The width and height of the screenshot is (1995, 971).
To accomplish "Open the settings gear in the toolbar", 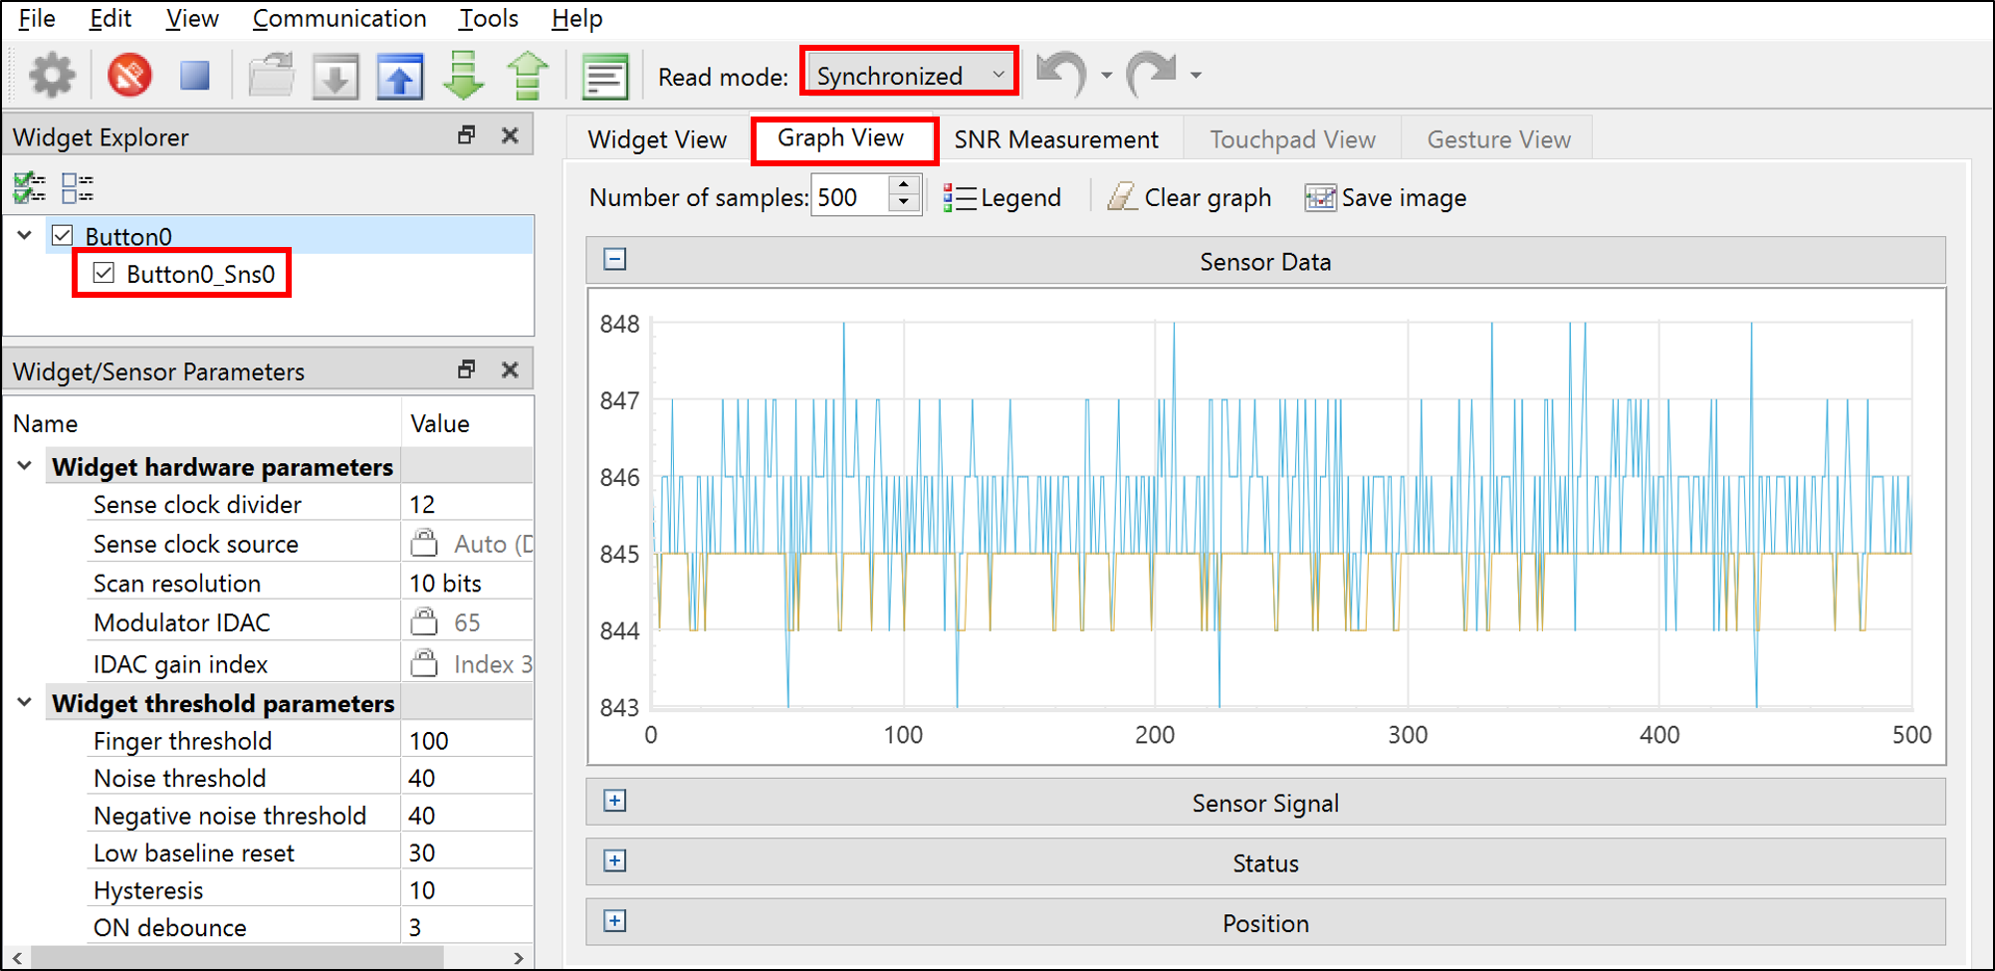I will coord(52,76).
